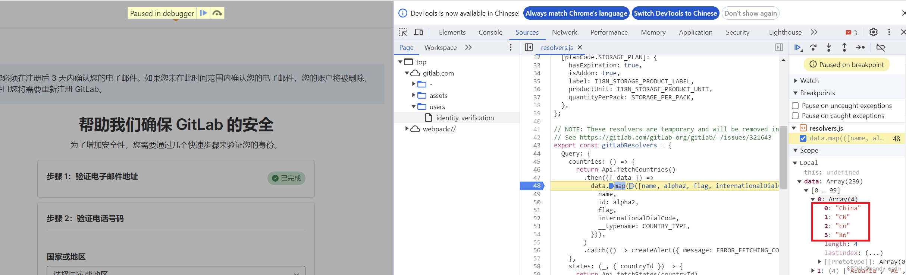Click Switch DevTools to Chinese
The image size is (906, 275).
[x=675, y=13]
